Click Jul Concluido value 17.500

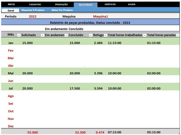[x=75, y=89]
